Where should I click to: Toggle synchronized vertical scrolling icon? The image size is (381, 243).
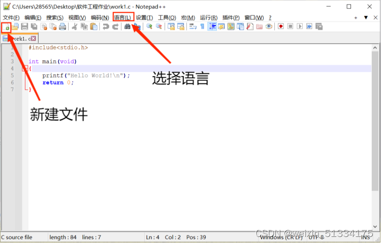[x=171, y=26]
